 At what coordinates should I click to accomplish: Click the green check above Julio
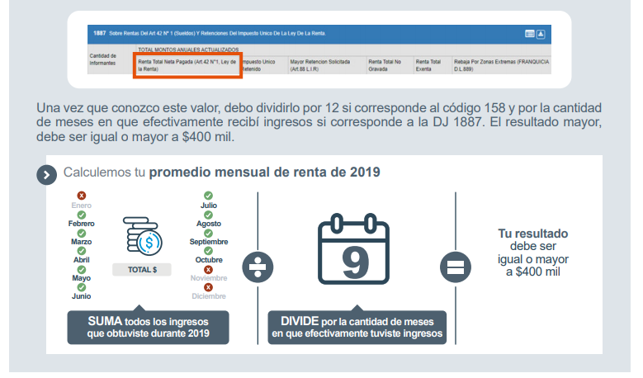(x=208, y=196)
